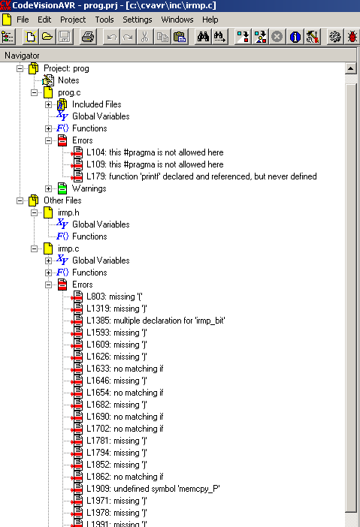This screenshot has height=527, width=360.
Task: Collapse the Other Files node
Action: tap(20, 200)
